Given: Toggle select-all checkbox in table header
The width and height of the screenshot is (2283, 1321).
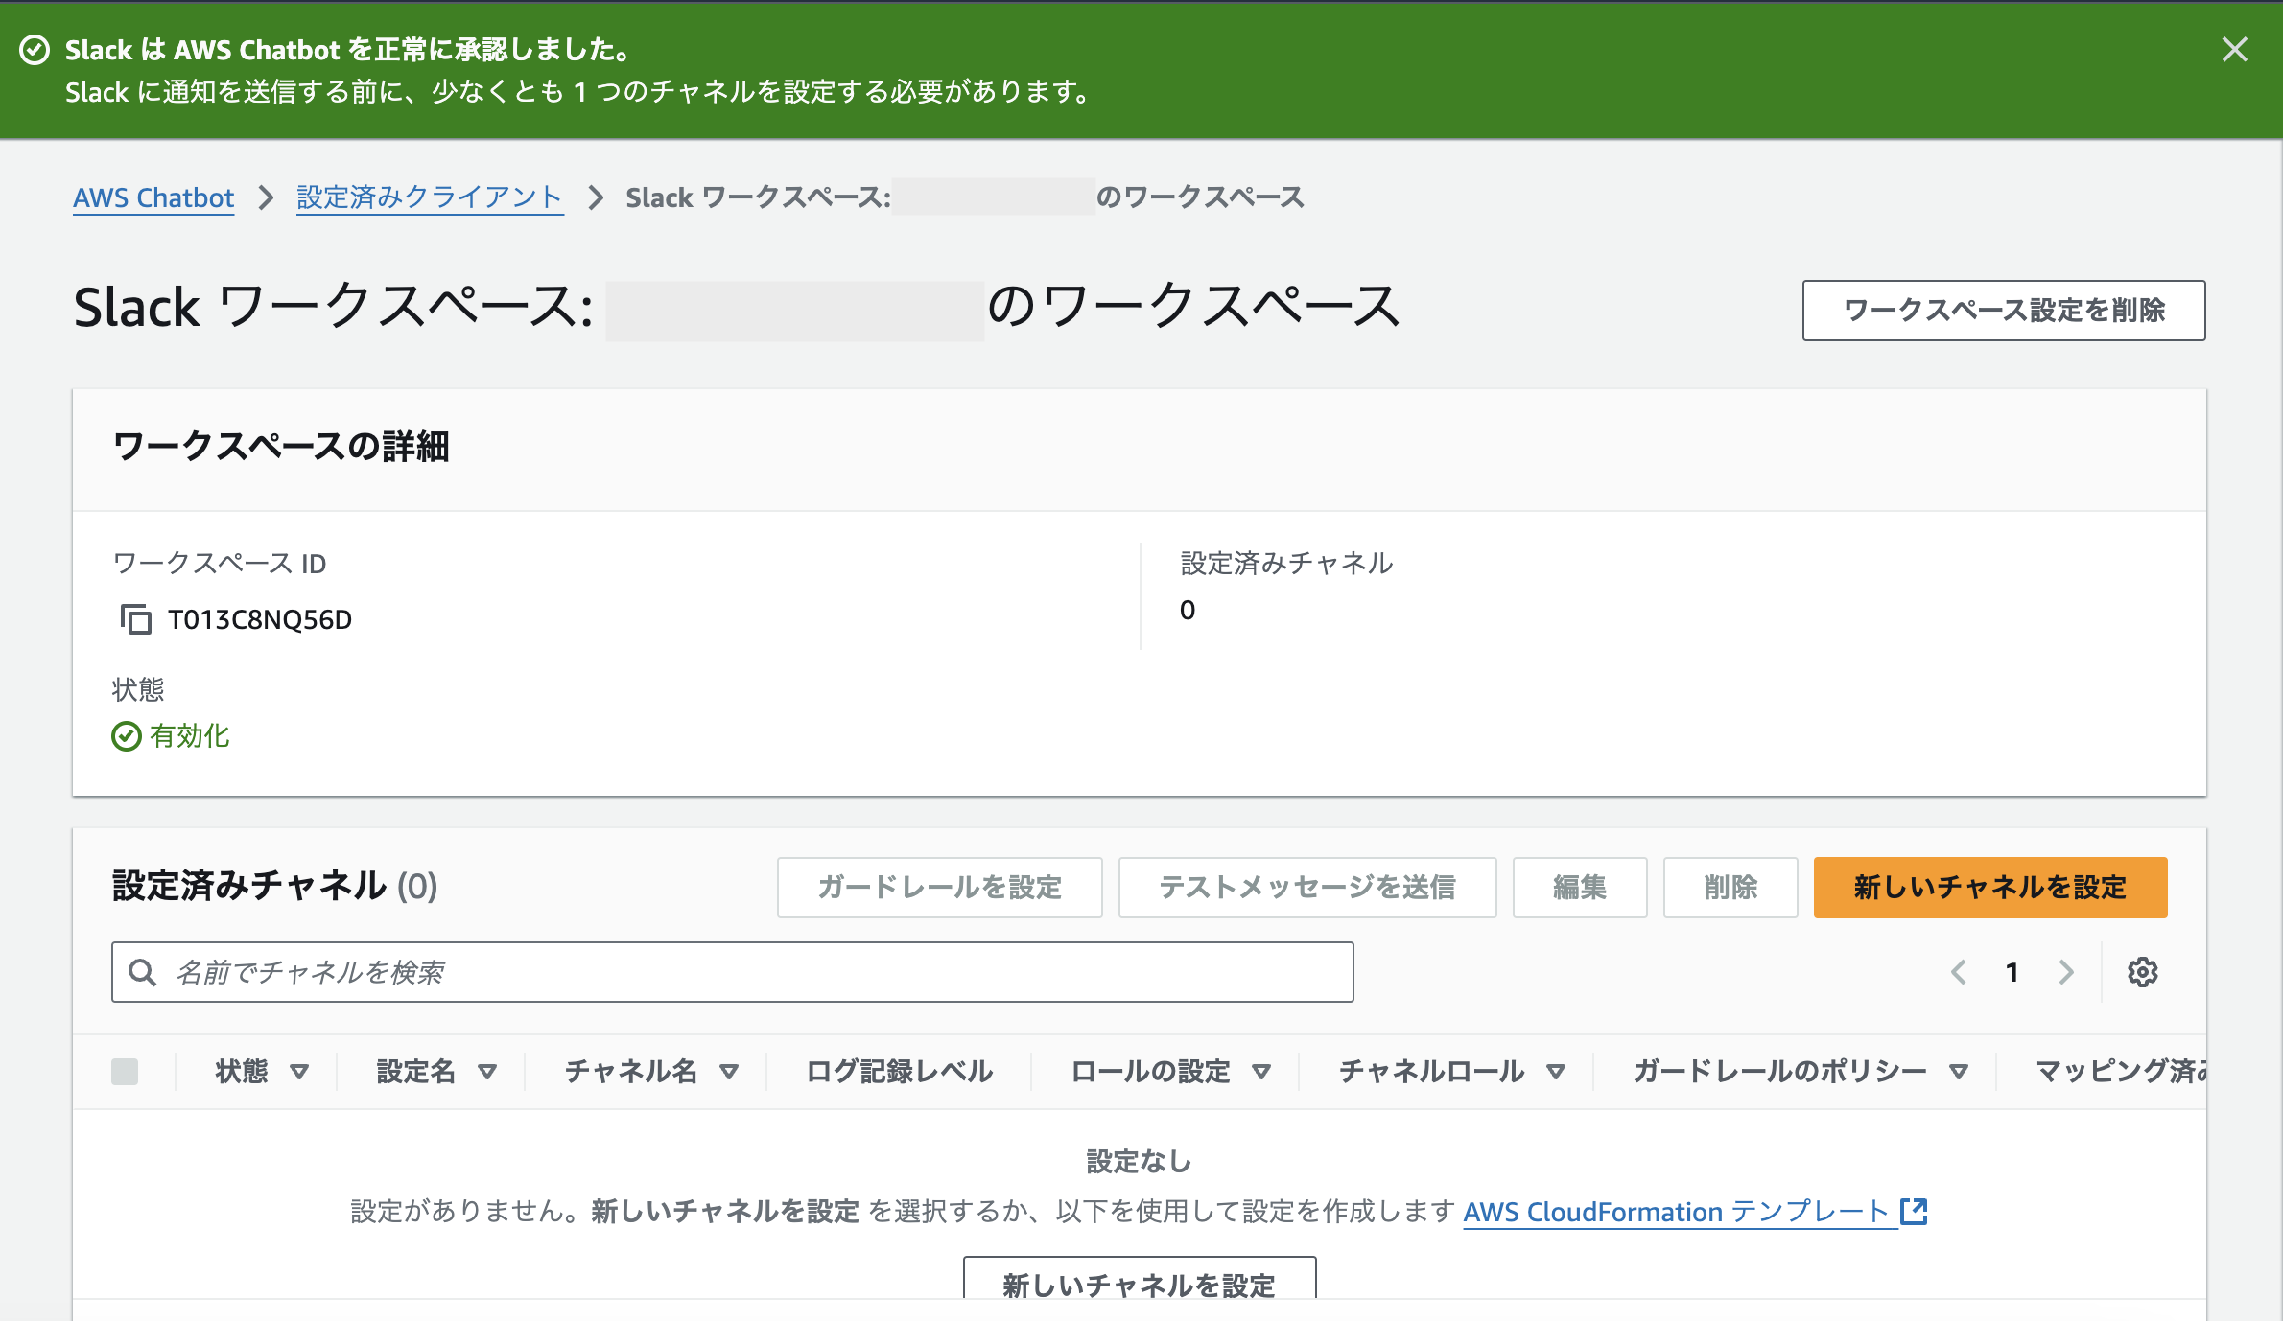Looking at the screenshot, I should click(125, 1072).
